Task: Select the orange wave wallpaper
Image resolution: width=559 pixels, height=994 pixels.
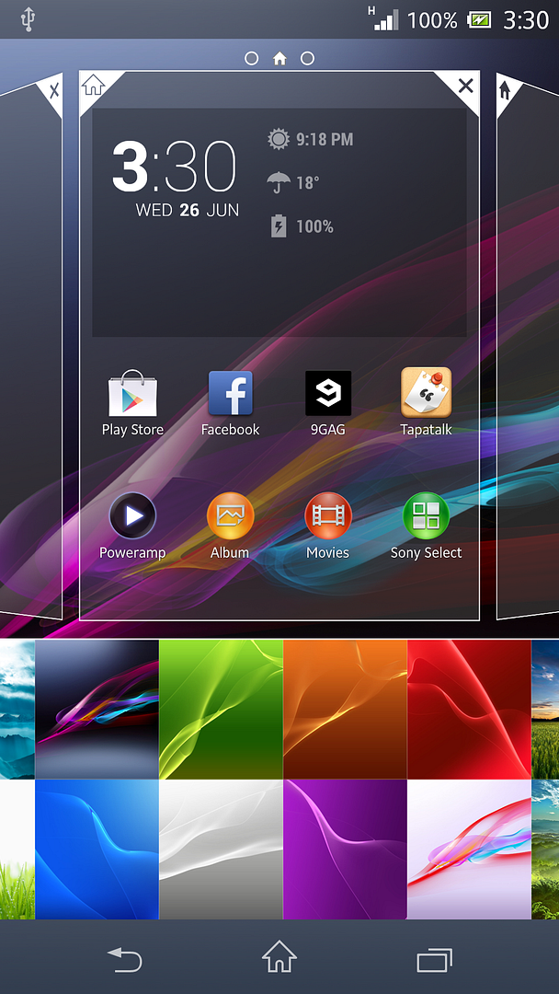Action: pos(345,709)
